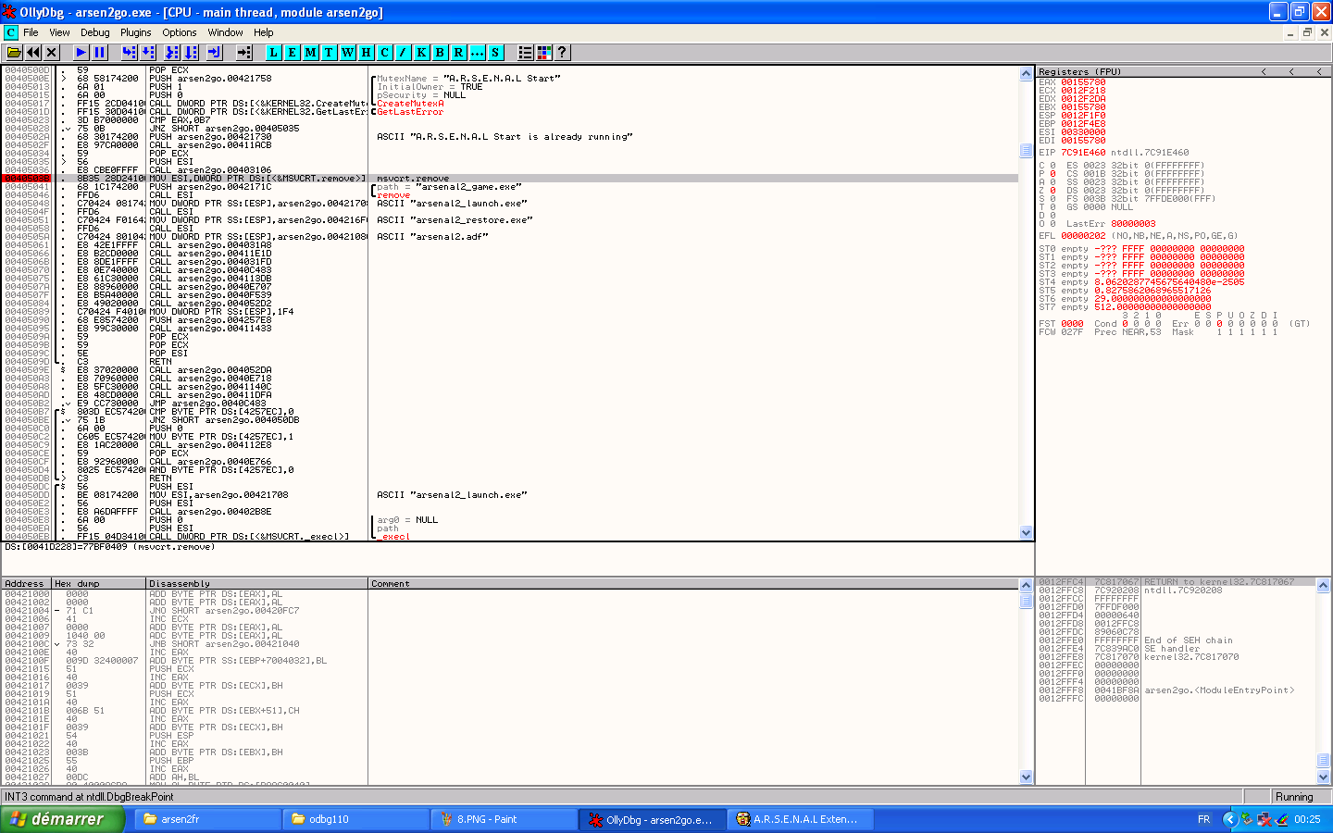Show the Source window (S button)
1333x833 pixels.
click(x=496, y=53)
